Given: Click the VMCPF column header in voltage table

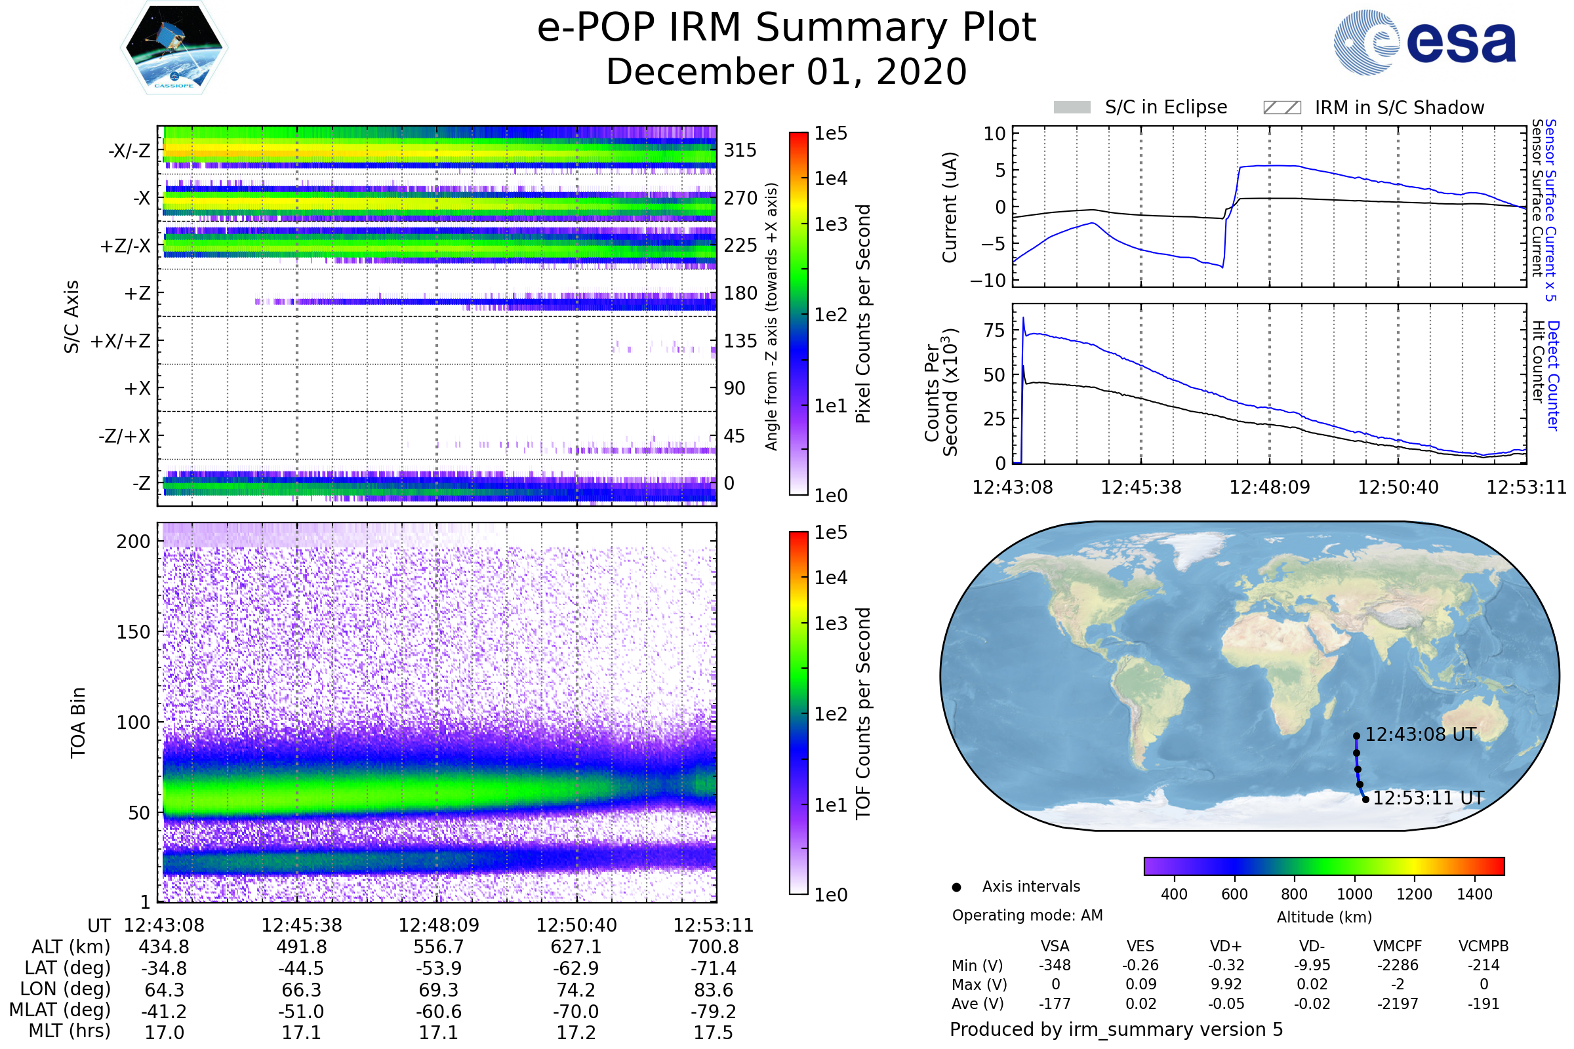Looking at the screenshot, I should coord(1398,946).
